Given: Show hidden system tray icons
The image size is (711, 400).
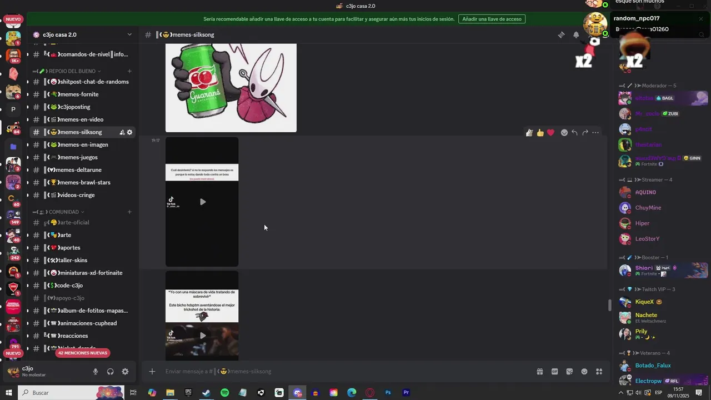Looking at the screenshot, I should pyautogui.click(x=620, y=393).
